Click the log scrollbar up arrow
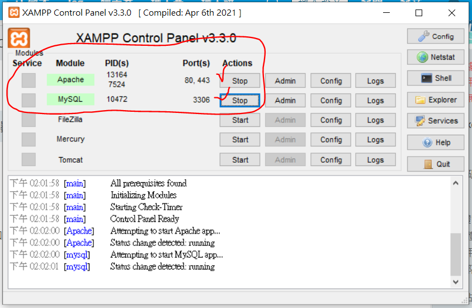This screenshot has width=472, height=308. click(456, 183)
